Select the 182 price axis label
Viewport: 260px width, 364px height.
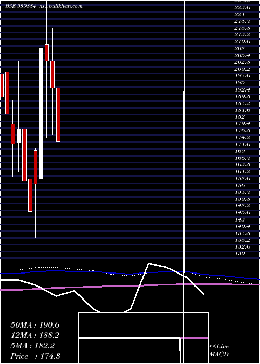pyautogui.click(x=240, y=117)
